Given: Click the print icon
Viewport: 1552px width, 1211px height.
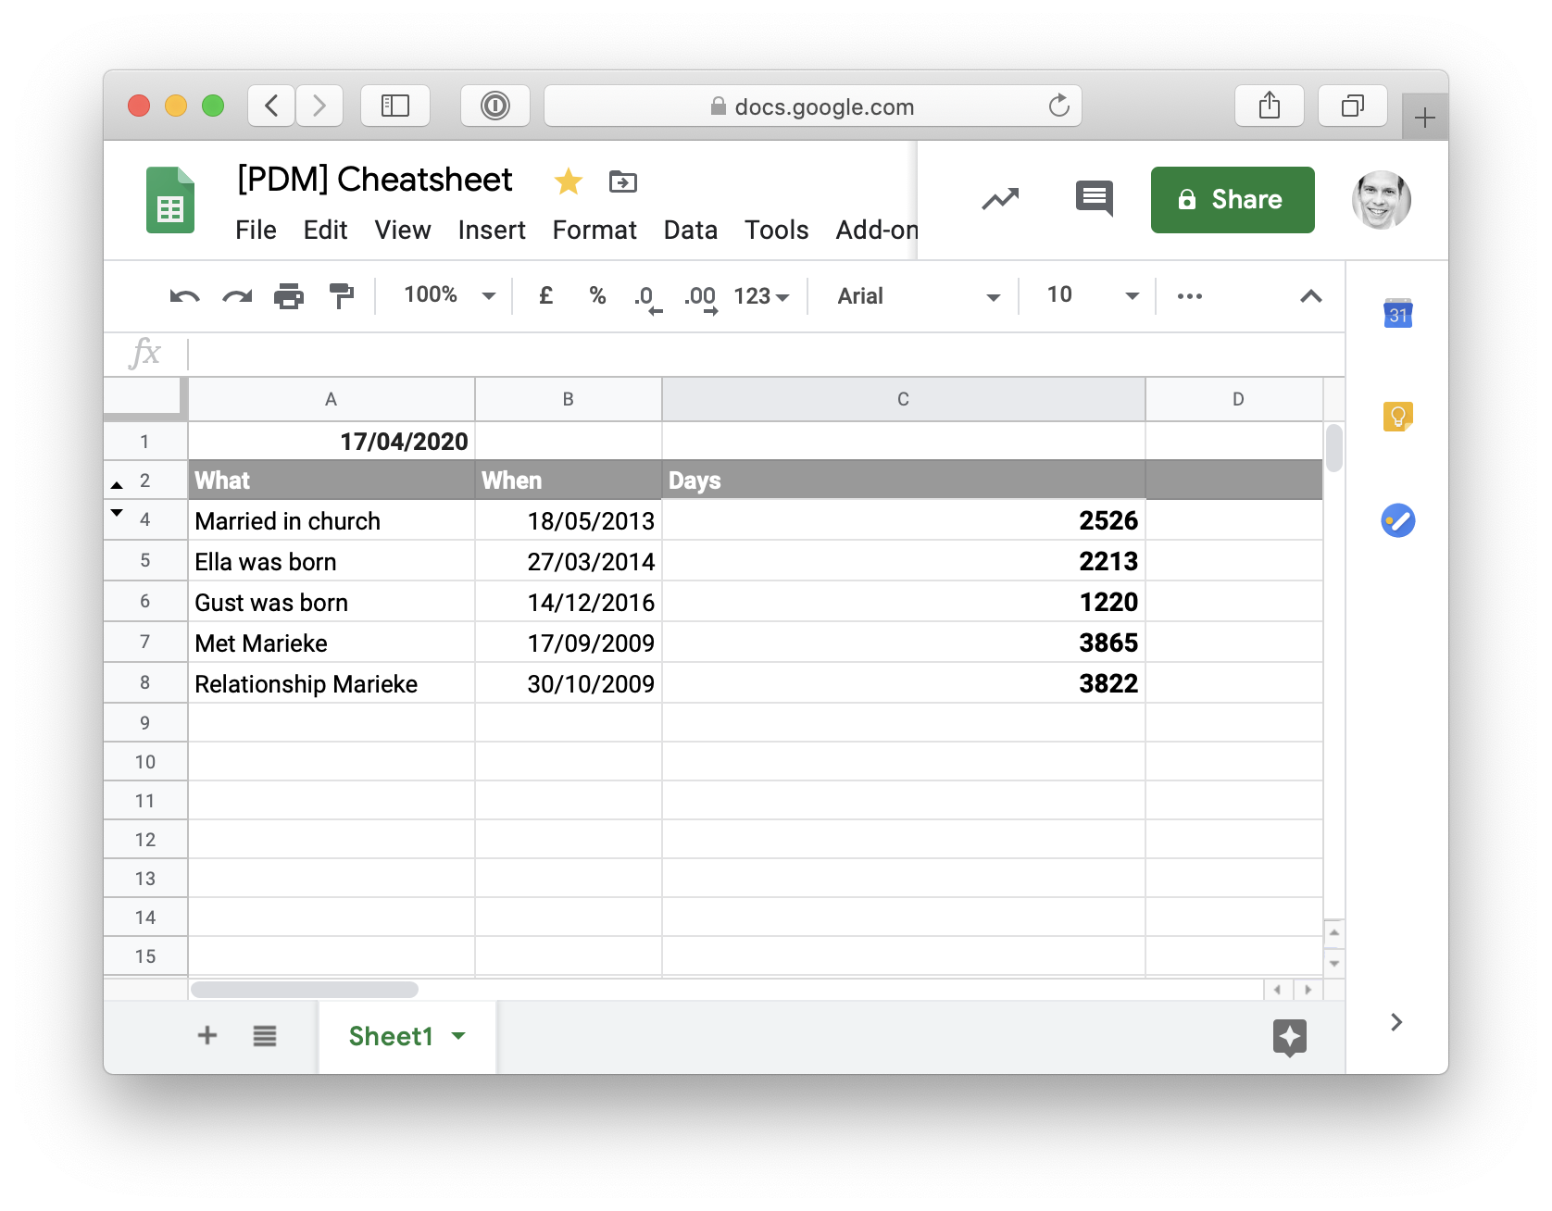Looking at the screenshot, I should click(x=289, y=296).
